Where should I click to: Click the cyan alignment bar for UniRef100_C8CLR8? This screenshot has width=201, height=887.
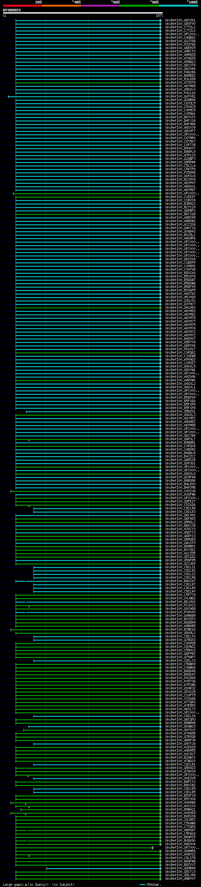coord(96,508)
